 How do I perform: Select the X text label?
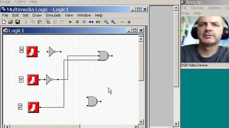[x=21, y=50]
